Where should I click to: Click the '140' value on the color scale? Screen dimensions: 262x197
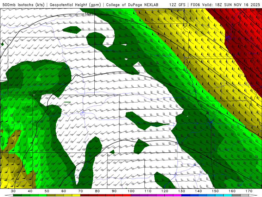(x=198, y=191)
